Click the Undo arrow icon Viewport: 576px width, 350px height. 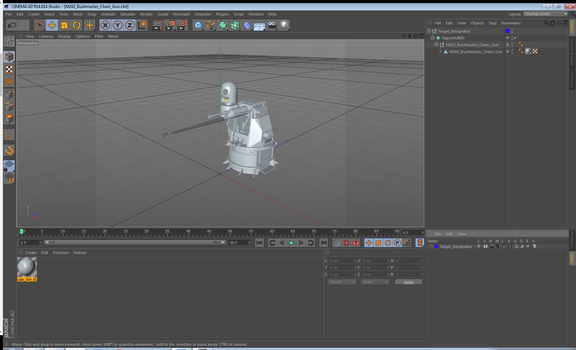pyautogui.click(x=12, y=25)
